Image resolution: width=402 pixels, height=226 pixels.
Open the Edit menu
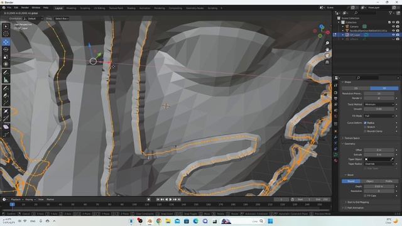pos(16,8)
